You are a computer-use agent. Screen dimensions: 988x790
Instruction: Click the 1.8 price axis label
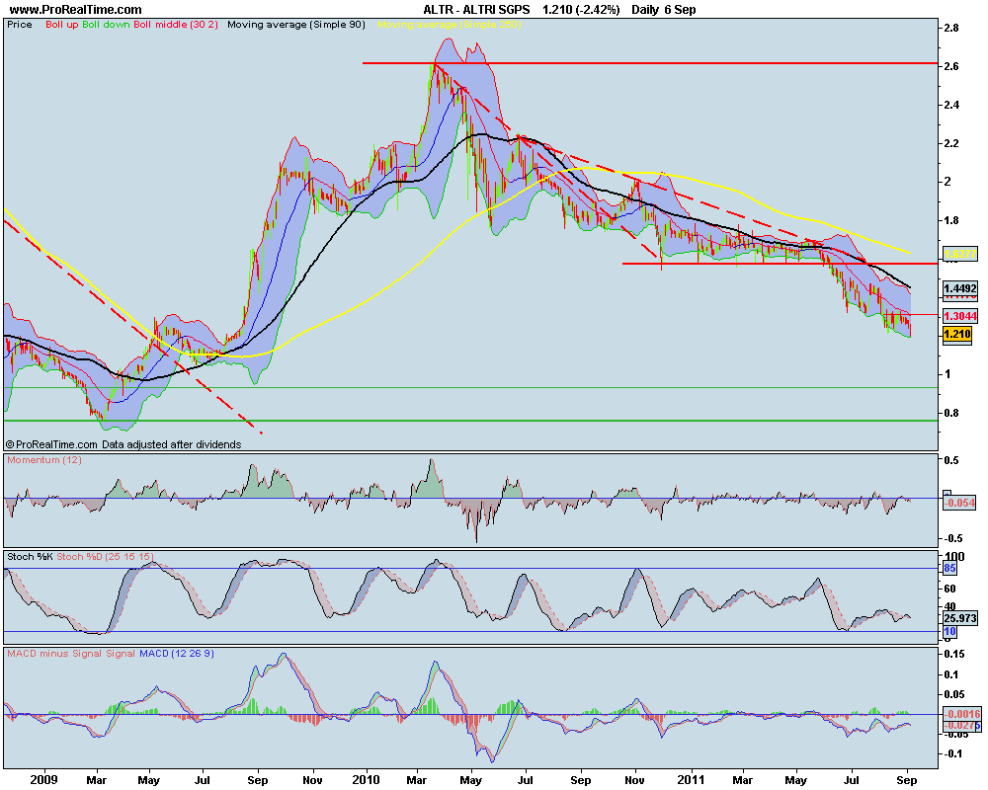pyautogui.click(x=951, y=220)
